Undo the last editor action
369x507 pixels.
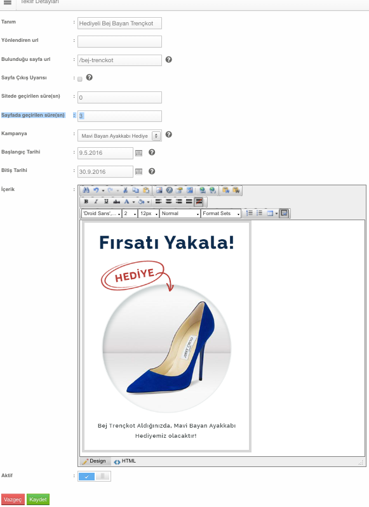click(x=96, y=190)
